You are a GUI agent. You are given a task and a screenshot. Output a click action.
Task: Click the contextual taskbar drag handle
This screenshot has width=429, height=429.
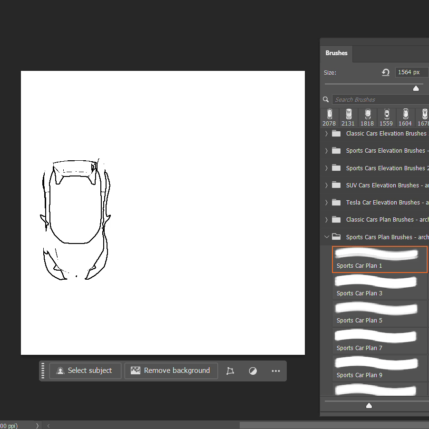(x=43, y=371)
